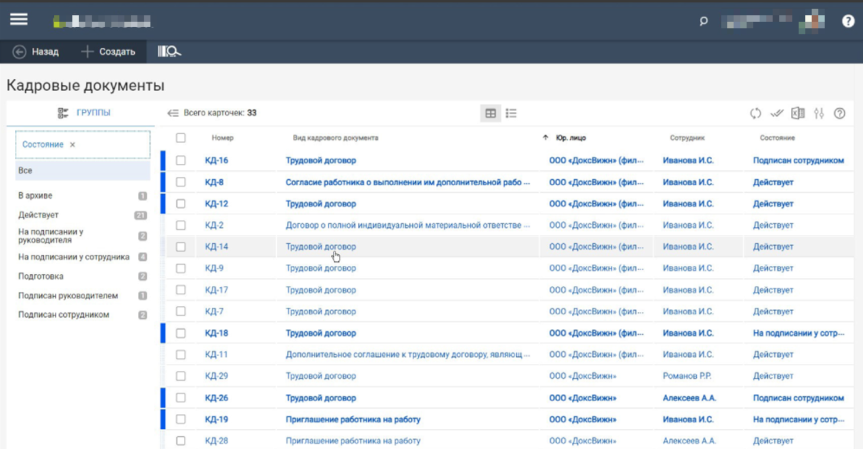863x449 pixels.
Task: Filter by Действует state
Action: tap(82, 215)
